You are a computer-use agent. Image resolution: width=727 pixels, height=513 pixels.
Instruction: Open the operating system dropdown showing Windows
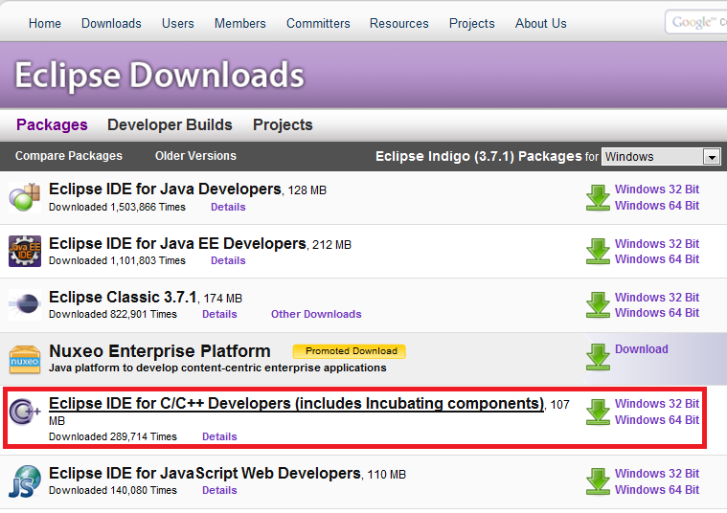pyautogui.click(x=661, y=157)
